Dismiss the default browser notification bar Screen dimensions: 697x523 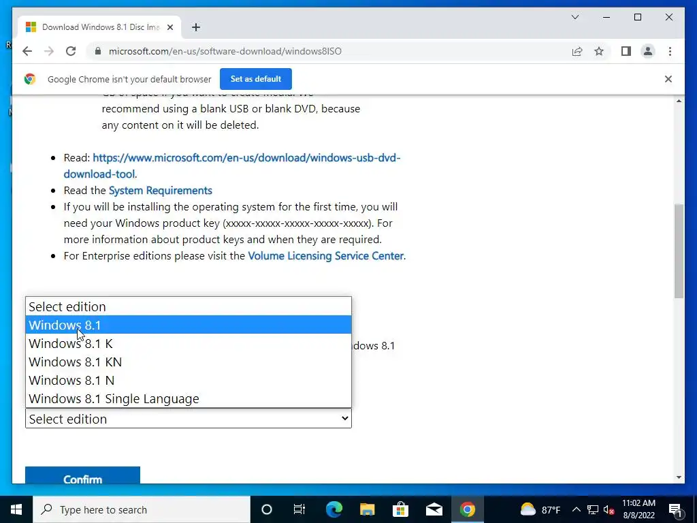(668, 79)
